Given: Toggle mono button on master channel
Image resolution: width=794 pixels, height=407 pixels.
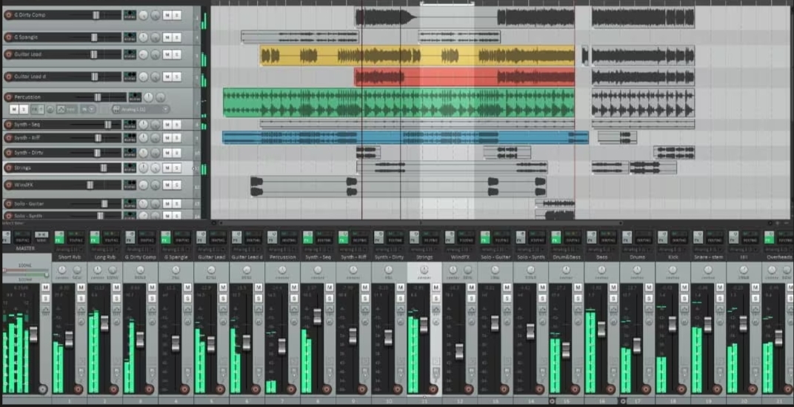Looking at the screenshot, I should 41,235.
